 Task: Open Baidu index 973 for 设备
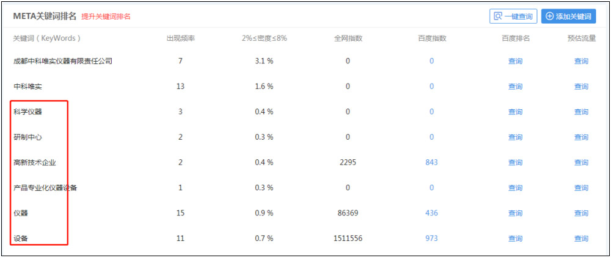431,238
